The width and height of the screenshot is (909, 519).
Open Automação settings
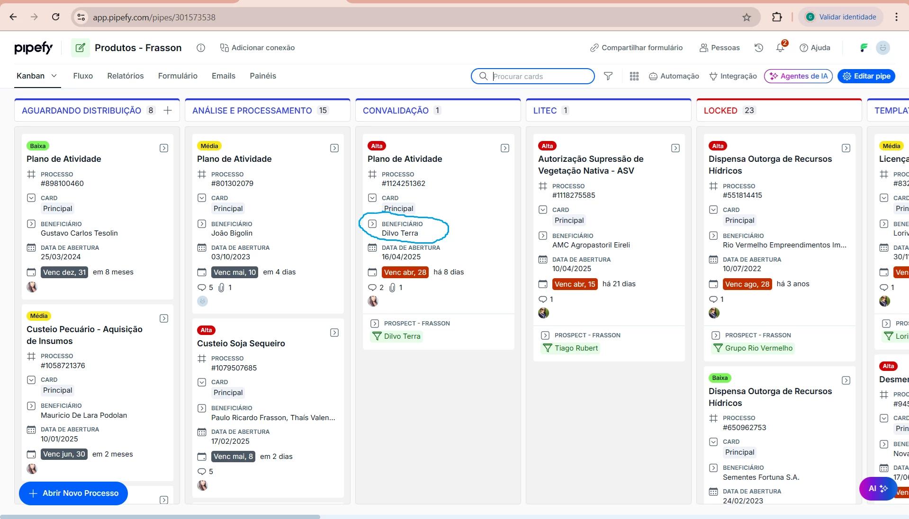point(674,76)
